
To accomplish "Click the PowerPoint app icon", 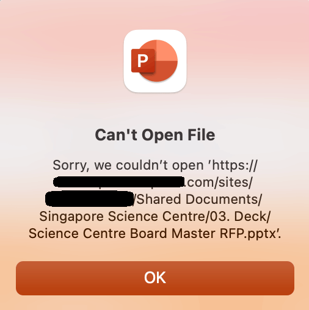I will (x=155, y=61).
